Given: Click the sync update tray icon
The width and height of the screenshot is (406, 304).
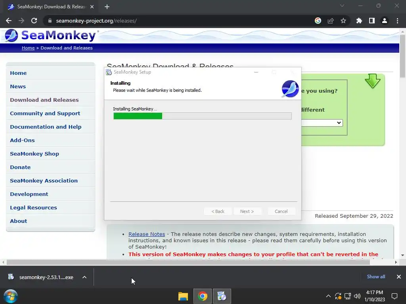Looking at the screenshot, I should click(x=338, y=296).
